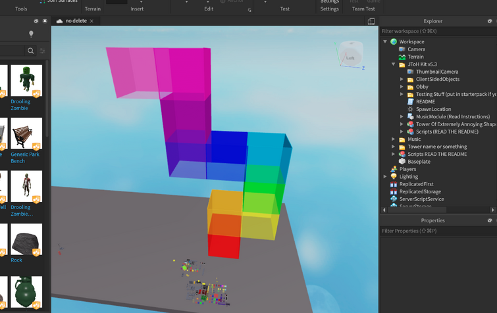Click the lightbulb icon in Toolbox
This screenshot has width=497, height=313.
click(x=31, y=34)
